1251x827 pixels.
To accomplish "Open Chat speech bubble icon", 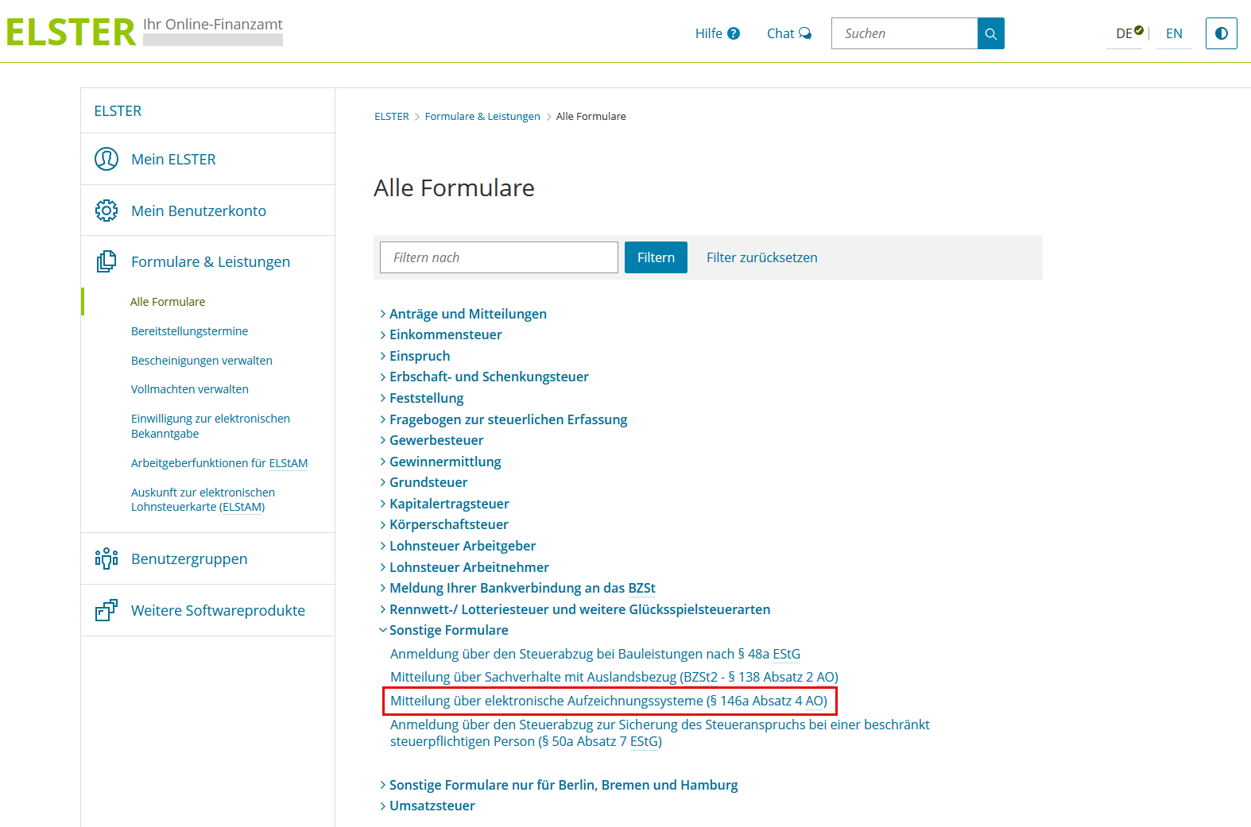I will [x=805, y=33].
